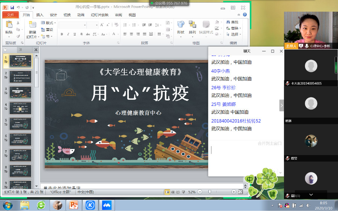Screen dimensions: 338x211
Task: Switch to the 幻灯片放映 (Slide Show) tab
Action: (100, 15)
